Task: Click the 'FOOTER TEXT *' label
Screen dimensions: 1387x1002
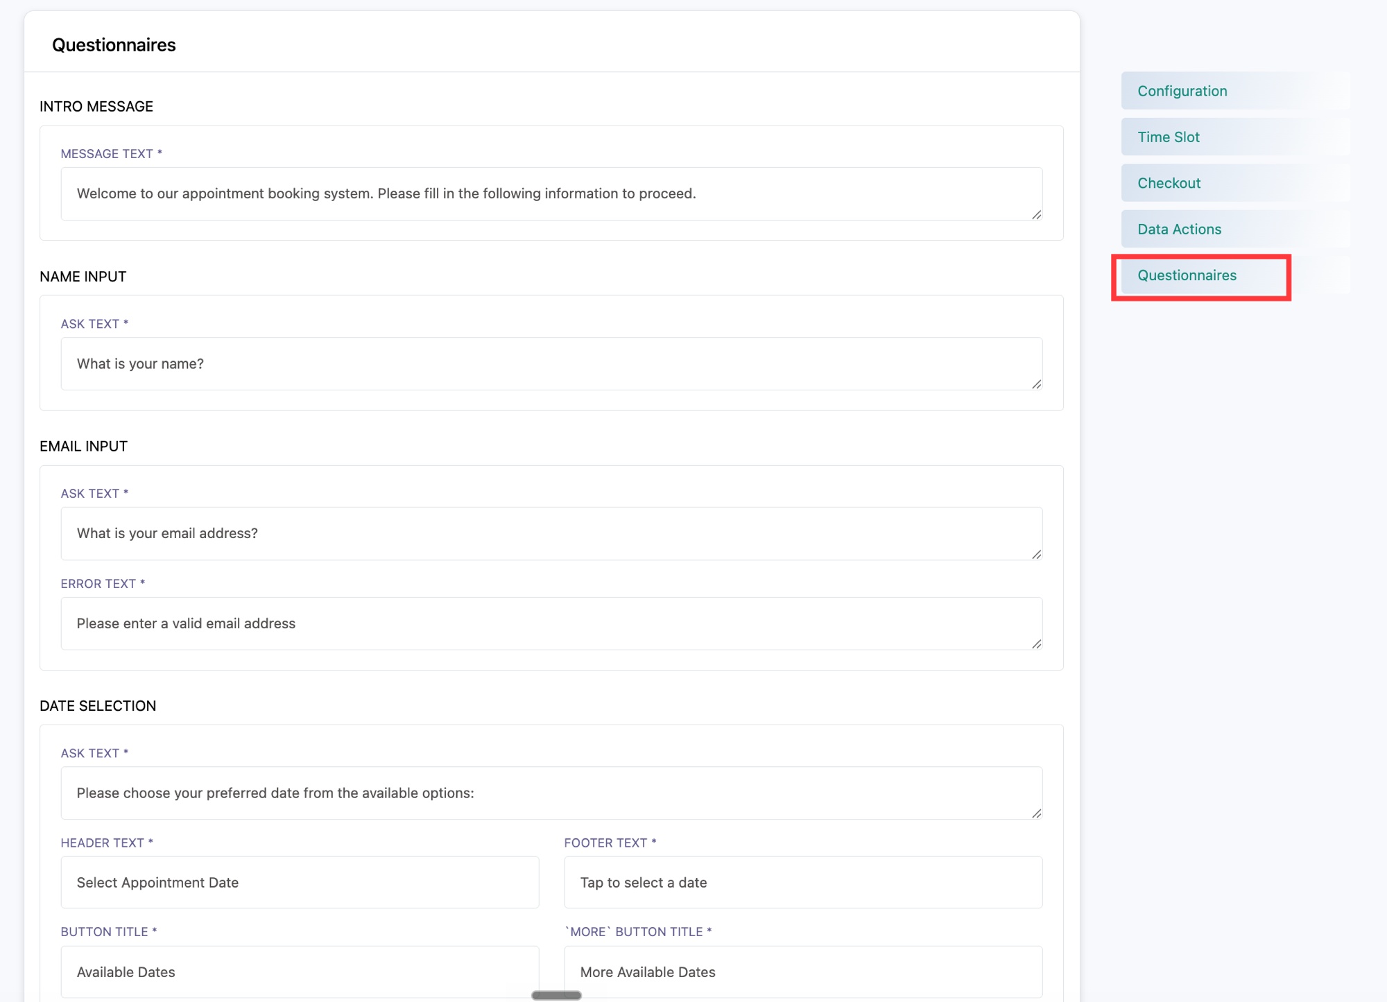Action: click(610, 843)
